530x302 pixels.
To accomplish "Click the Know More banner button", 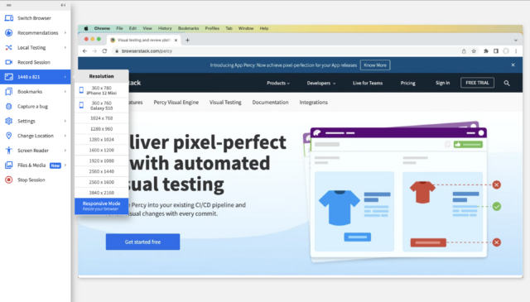I will click(x=375, y=65).
